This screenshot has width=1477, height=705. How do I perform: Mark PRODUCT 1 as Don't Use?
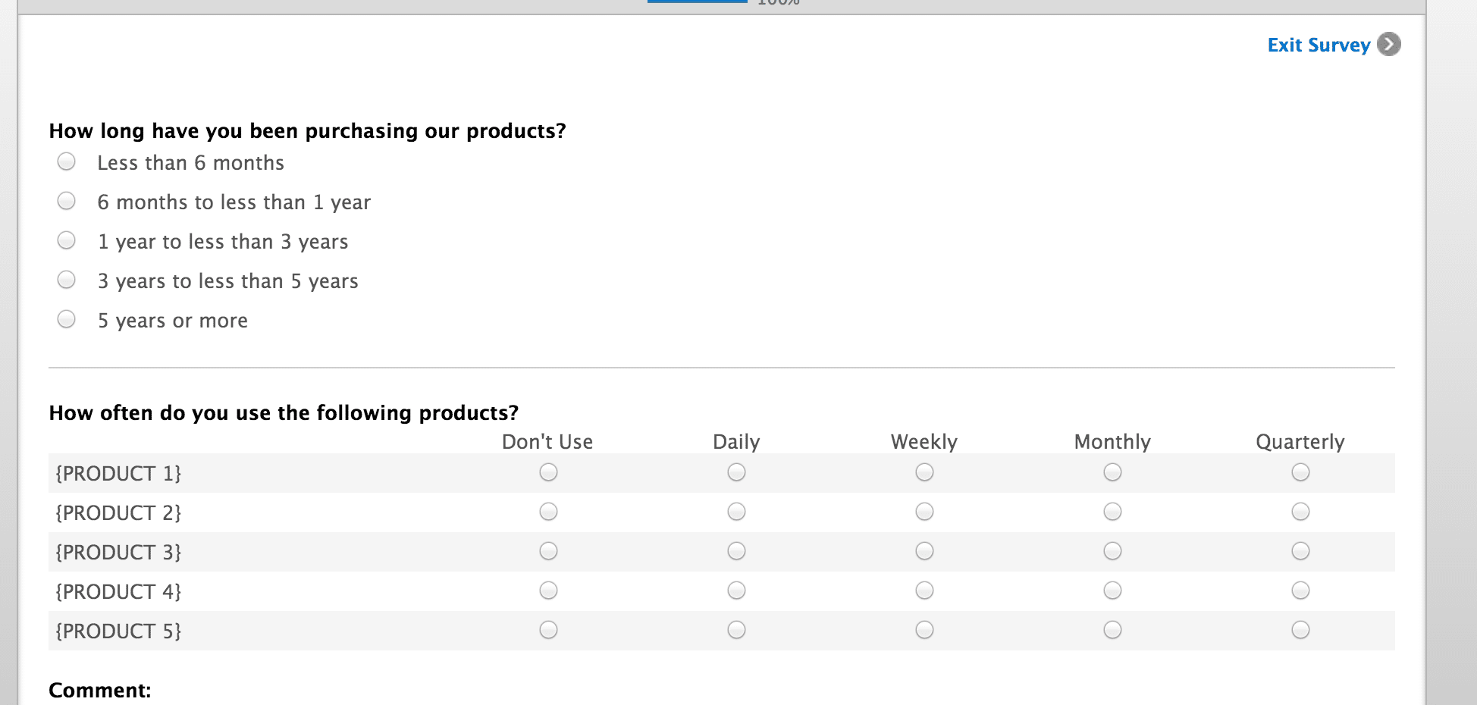(548, 472)
